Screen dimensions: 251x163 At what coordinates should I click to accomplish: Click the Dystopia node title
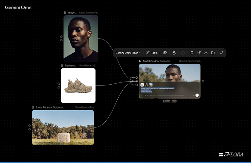coord(70,66)
